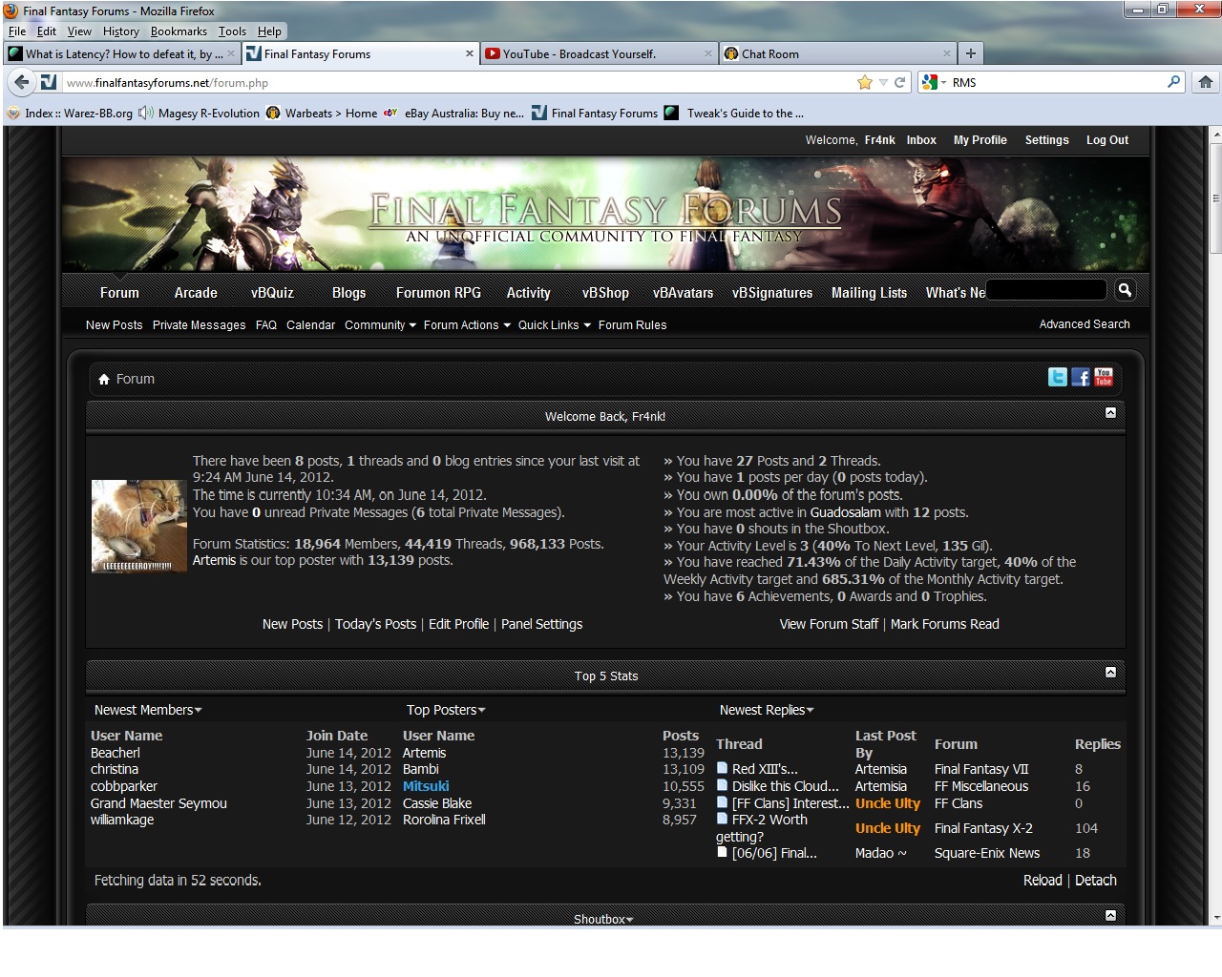Collapse Shoutbox panel
The height and width of the screenshot is (977, 1222).
tap(1110, 916)
